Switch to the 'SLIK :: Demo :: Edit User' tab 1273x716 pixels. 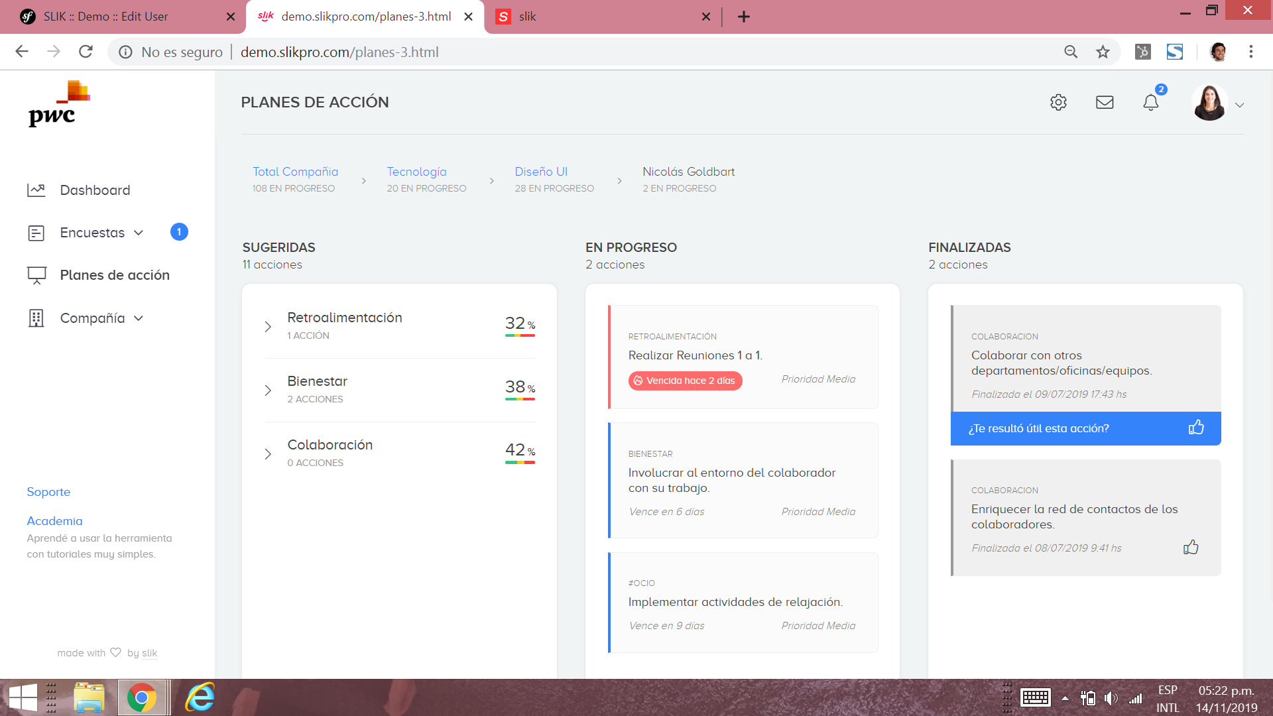(x=106, y=17)
